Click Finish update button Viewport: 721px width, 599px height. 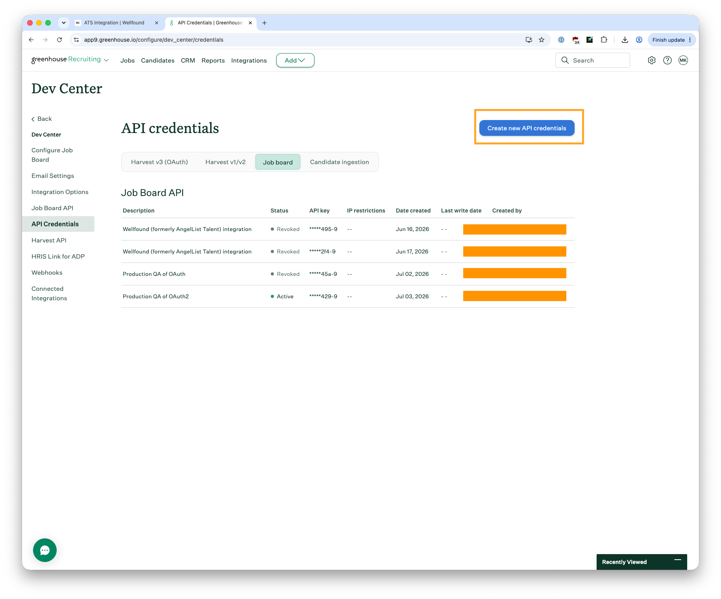[x=668, y=40]
